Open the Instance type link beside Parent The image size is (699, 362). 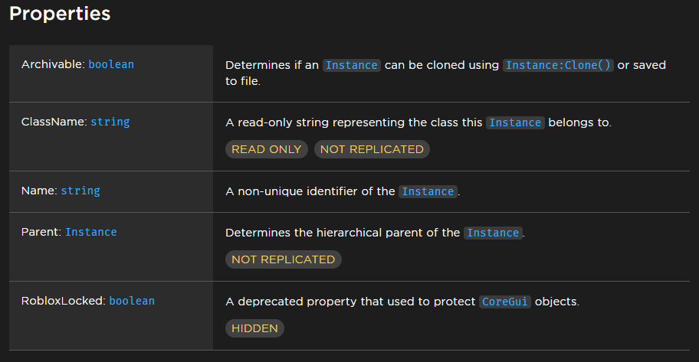coord(91,232)
